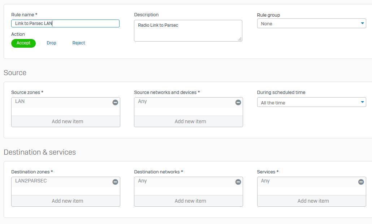This screenshot has width=372, height=224.
Task: Set the rule action to Drop
Action: [51, 43]
